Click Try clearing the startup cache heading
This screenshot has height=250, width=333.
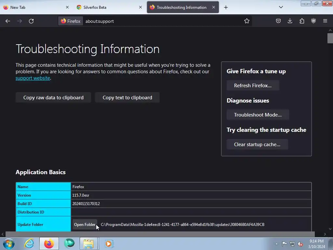[266, 130]
